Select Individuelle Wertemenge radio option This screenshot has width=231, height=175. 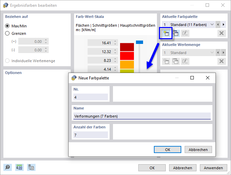pyautogui.click(x=7, y=60)
